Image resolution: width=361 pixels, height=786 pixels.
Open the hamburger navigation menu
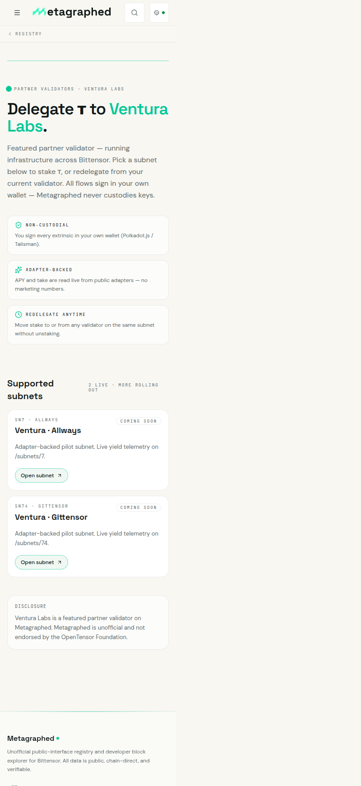(x=17, y=13)
